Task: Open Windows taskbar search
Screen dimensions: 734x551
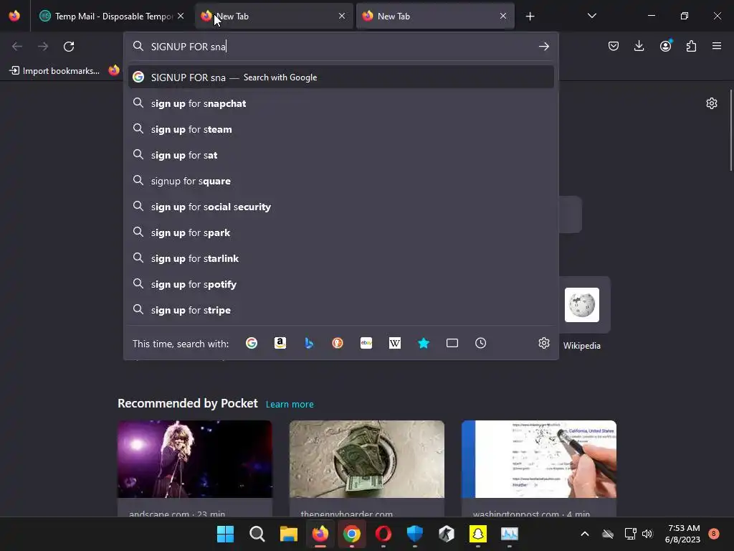Action: [x=257, y=534]
